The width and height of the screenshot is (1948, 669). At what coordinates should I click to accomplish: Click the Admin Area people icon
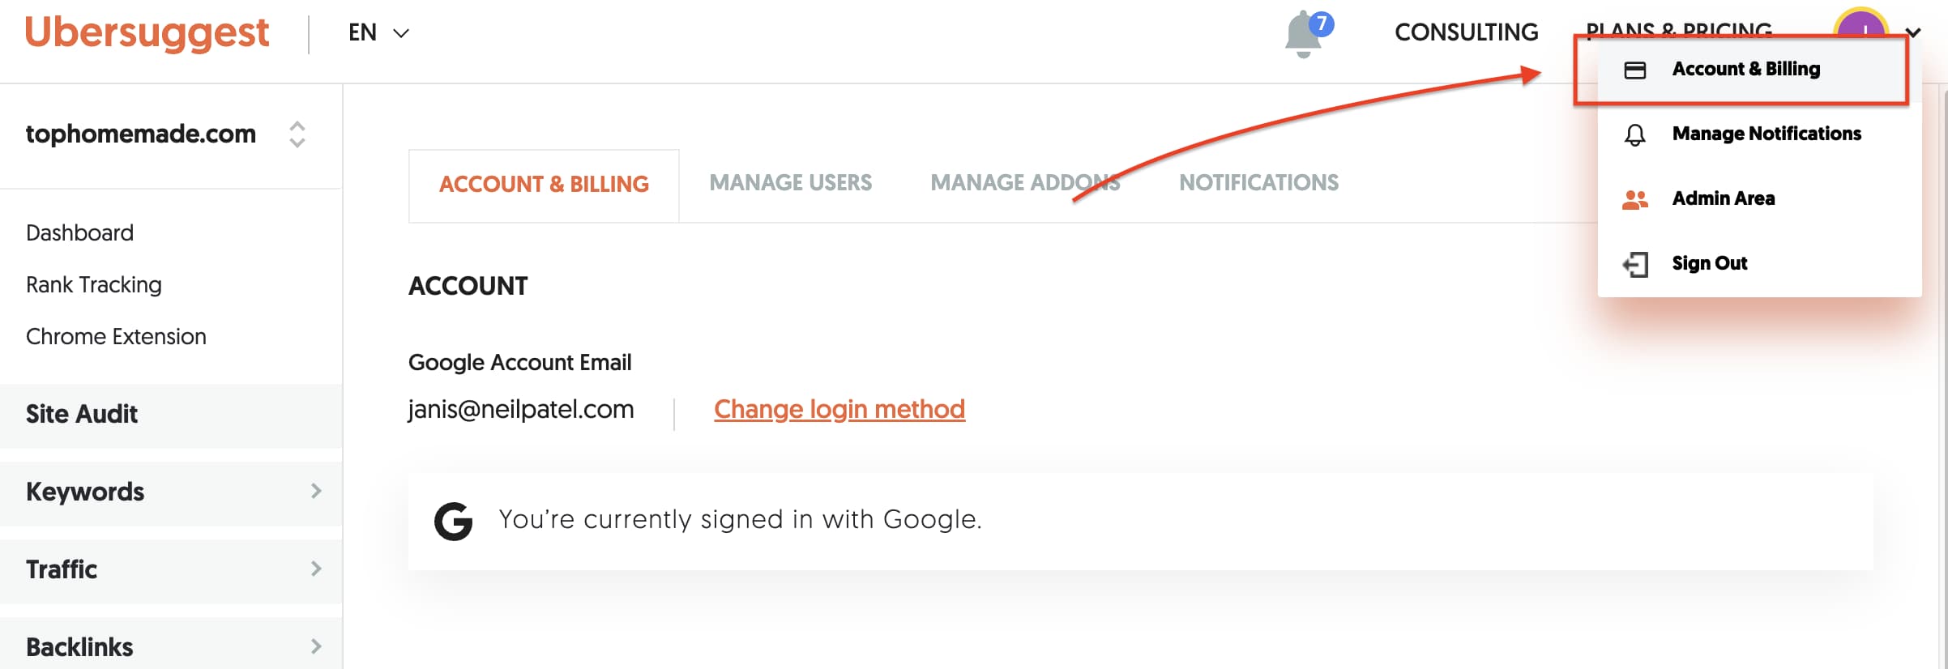pos(1635,199)
